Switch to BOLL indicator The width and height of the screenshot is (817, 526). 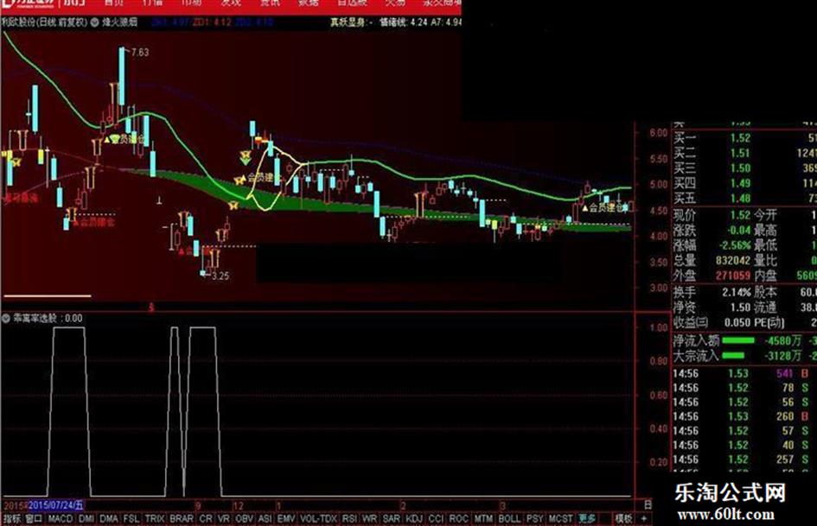tap(509, 519)
